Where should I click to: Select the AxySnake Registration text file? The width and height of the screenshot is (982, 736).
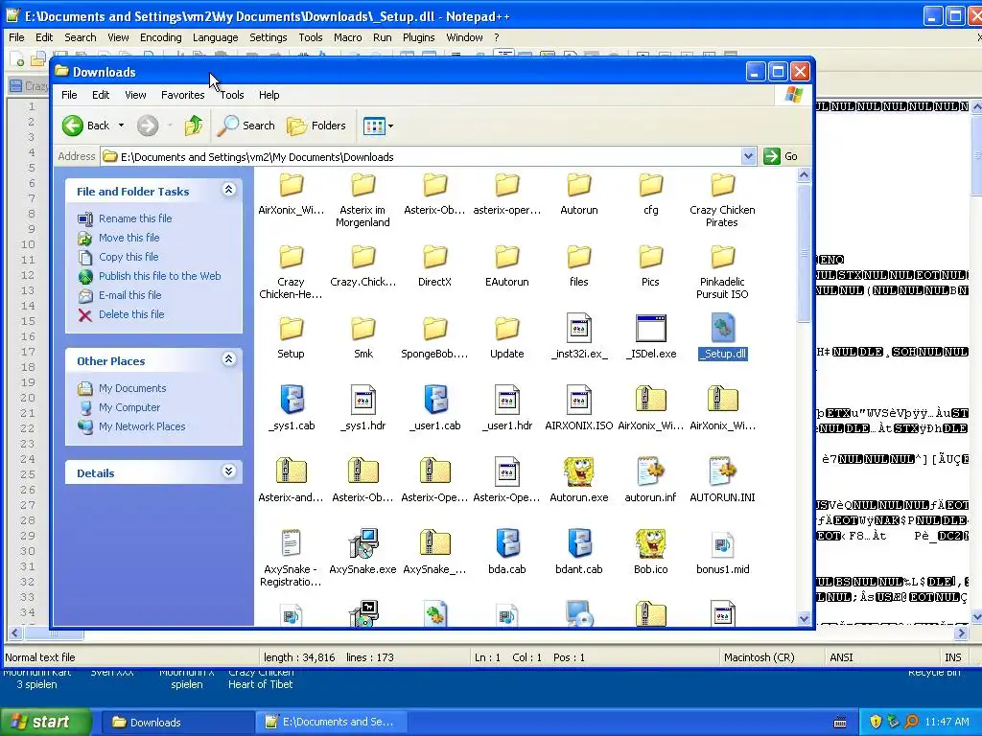pyautogui.click(x=292, y=544)
